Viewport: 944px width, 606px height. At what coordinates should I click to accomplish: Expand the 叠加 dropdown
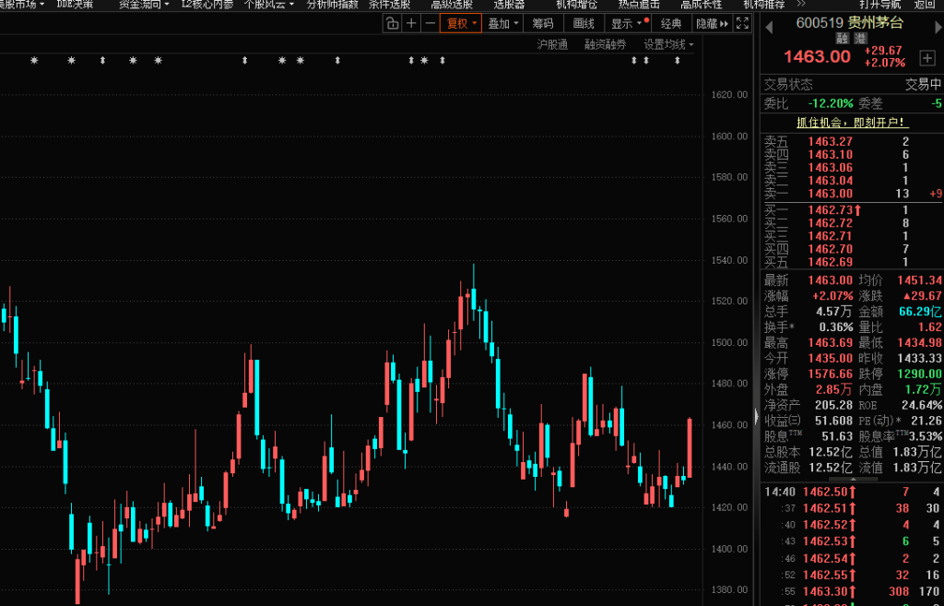coord(503,23)
